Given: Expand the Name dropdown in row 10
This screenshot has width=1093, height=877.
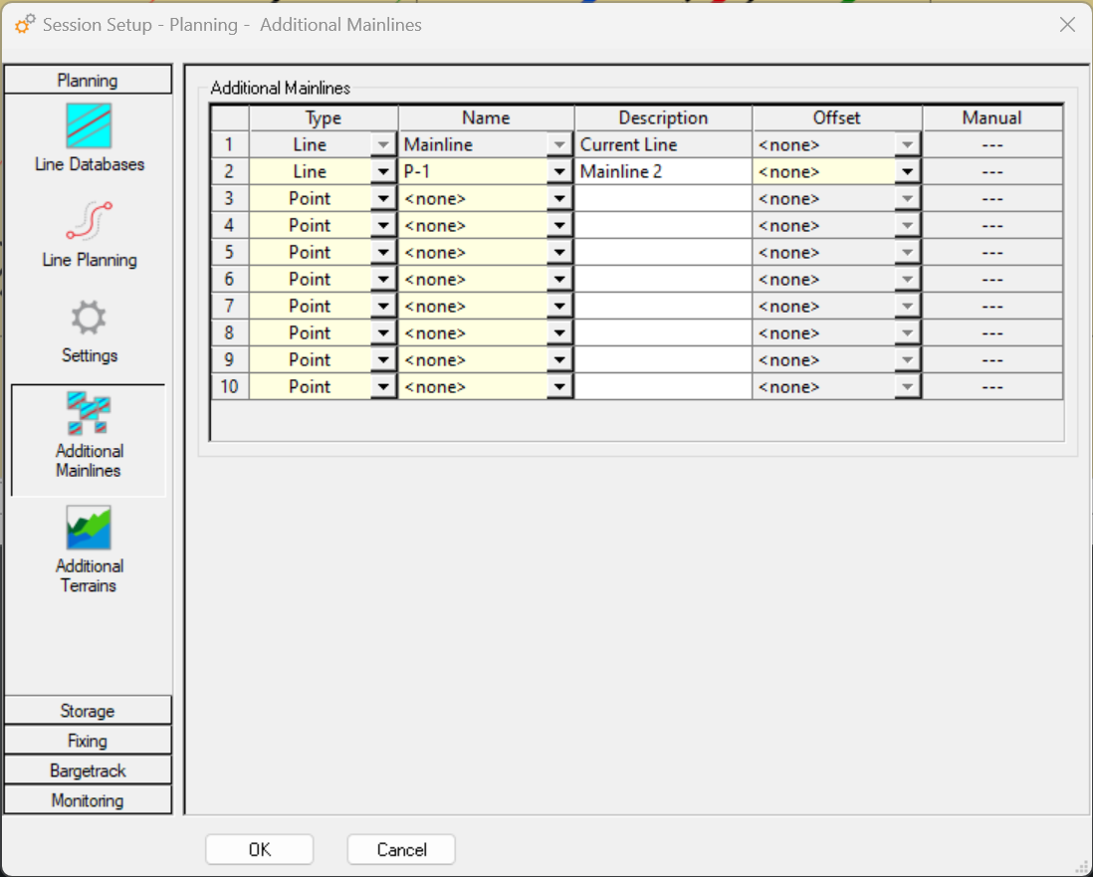Looking at the screenshot, I should tap(560, 387).
